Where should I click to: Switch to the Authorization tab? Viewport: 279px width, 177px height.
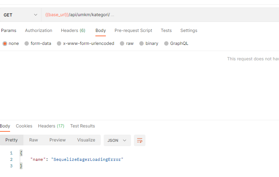pos(39,31)
